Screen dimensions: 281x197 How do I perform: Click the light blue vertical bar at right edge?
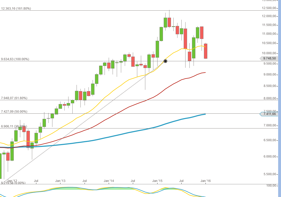(279, 99)
